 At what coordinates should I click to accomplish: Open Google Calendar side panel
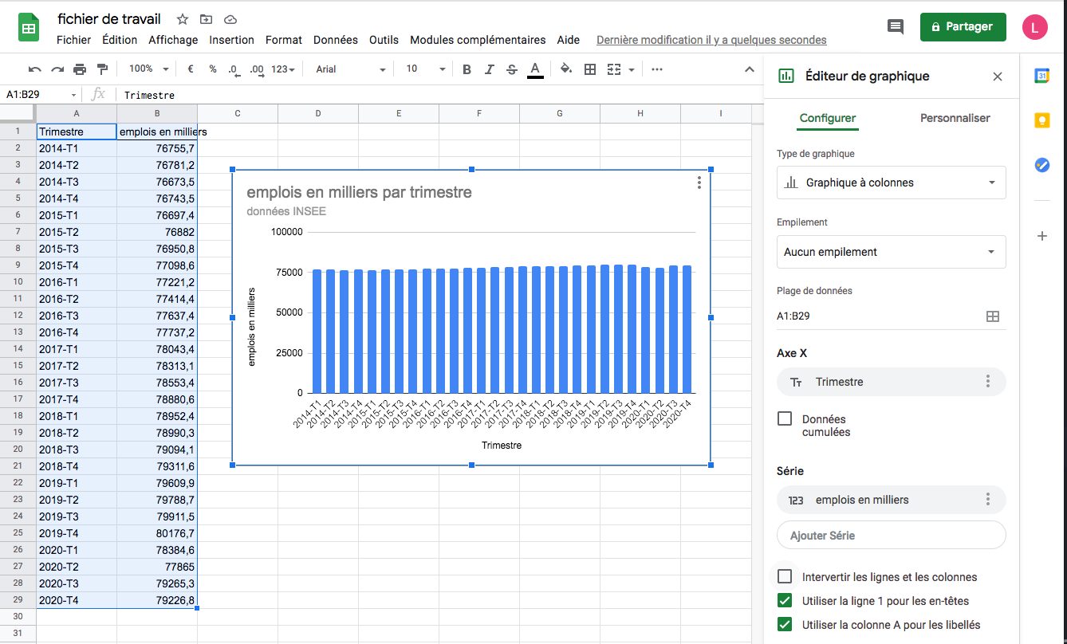[1041, 76]
